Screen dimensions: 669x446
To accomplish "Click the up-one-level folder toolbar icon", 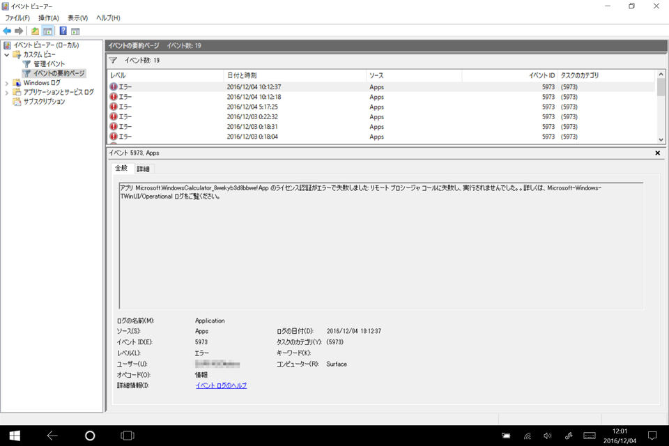I will pos(35,31).
